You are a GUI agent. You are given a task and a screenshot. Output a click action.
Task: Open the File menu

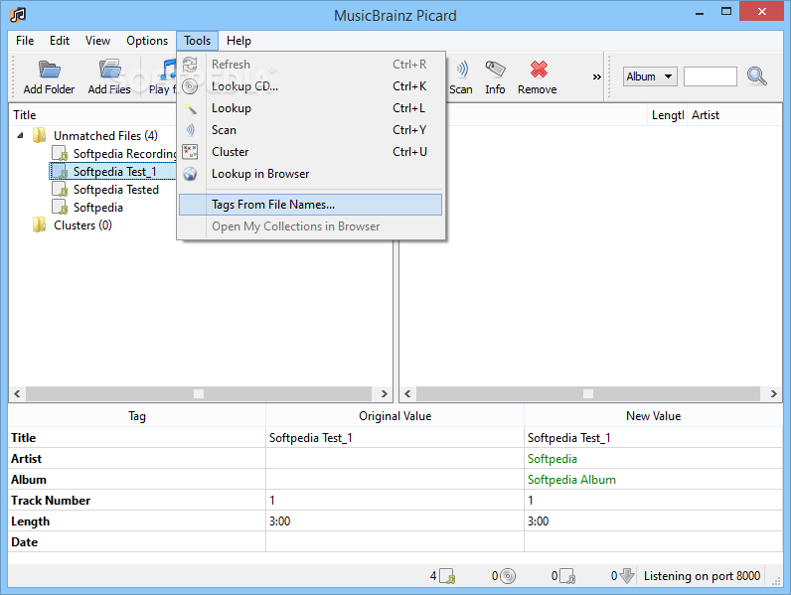coord(25,41)
